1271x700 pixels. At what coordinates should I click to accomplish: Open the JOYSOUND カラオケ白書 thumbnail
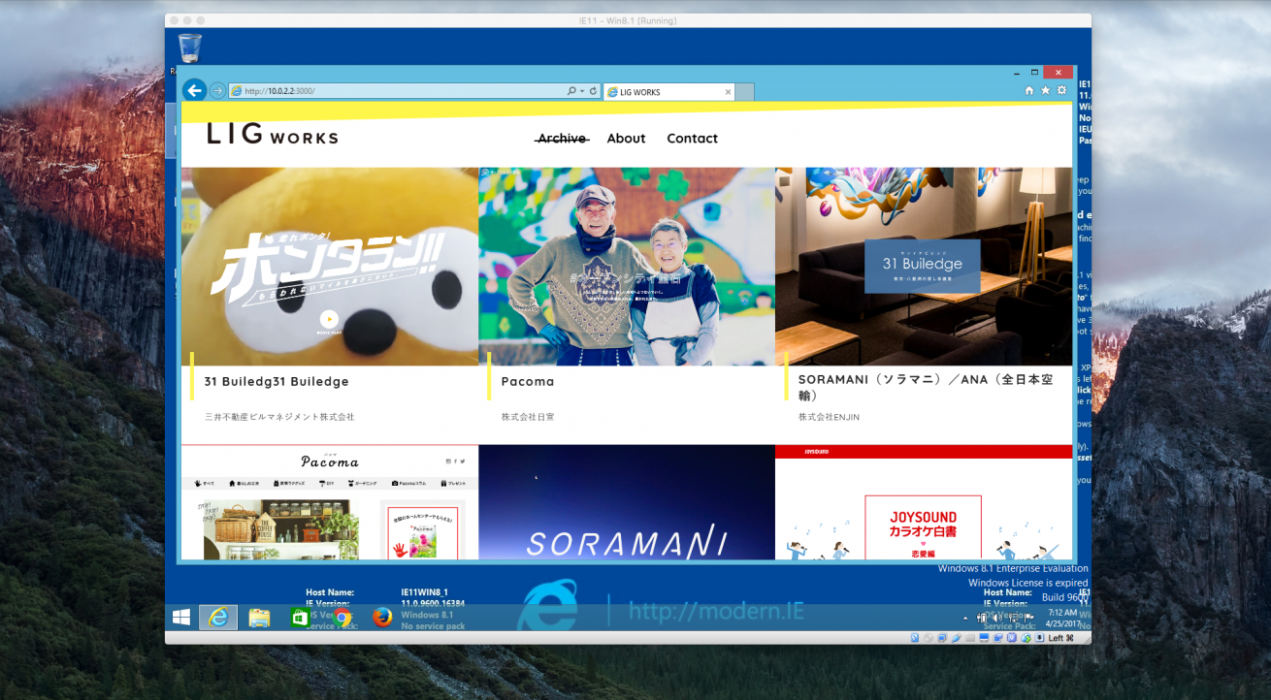pos(924,502)
